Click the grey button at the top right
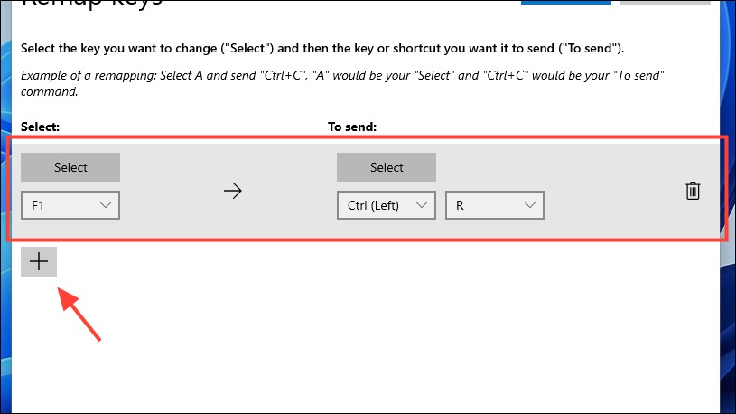Screen dimensions: 736x414 tap(666, 2)
